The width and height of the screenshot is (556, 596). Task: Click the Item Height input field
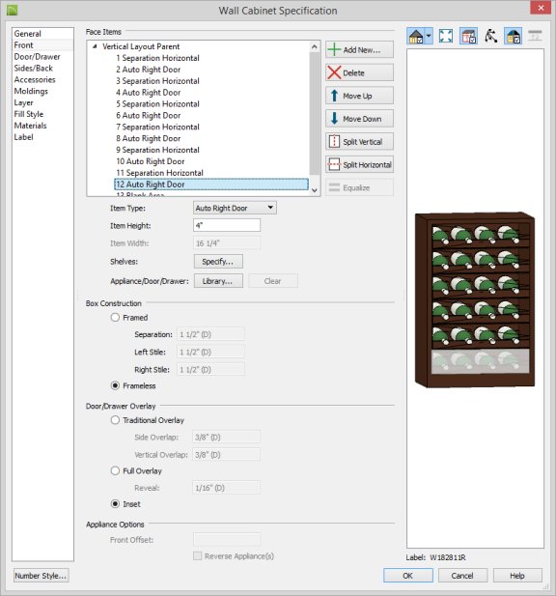[x=227, y=225]
